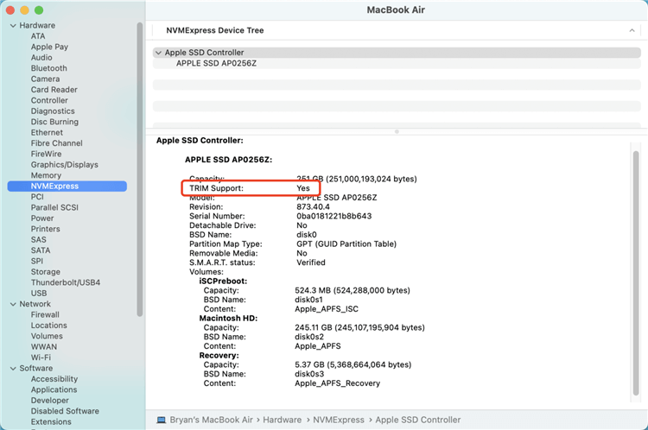Open Fibre Channel category

tap(57, 143)
